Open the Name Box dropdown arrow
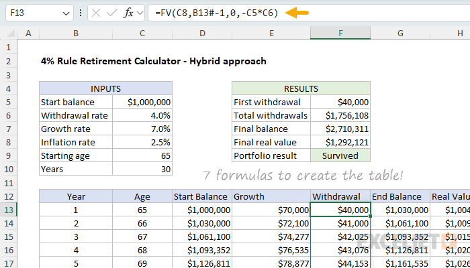Image resolution: width=470 pixels, height=268 pixels. click(66, 13)
